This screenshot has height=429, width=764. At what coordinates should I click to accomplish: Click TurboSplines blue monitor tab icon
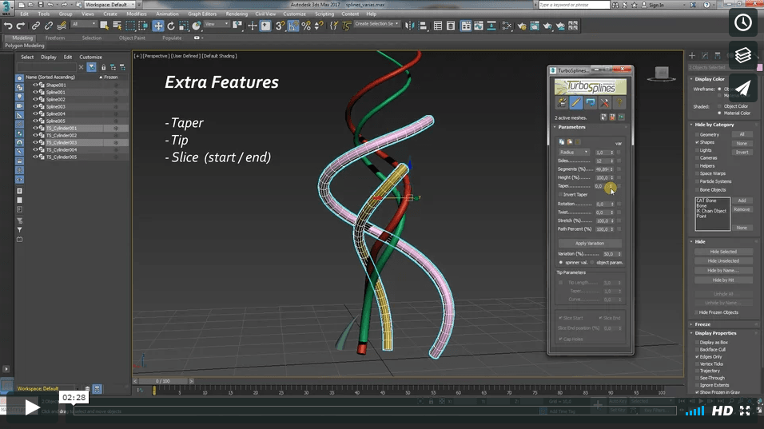tap(591, 102)
